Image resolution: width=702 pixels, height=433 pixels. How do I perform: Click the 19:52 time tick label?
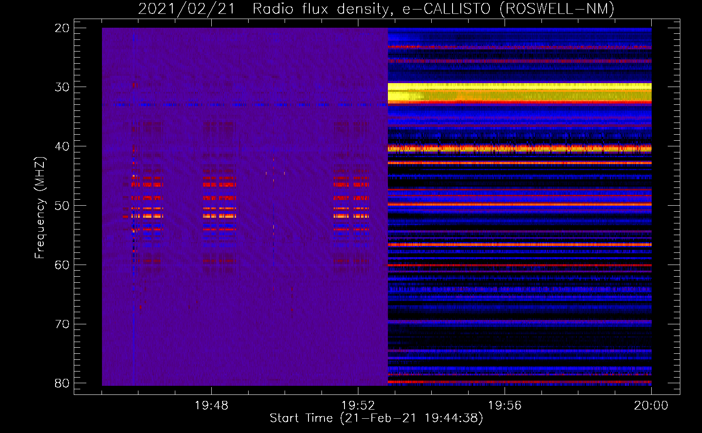coord(358,406)
